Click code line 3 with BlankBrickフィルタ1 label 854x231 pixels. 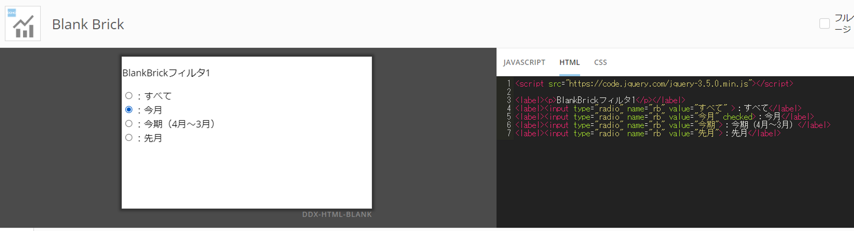600,100
